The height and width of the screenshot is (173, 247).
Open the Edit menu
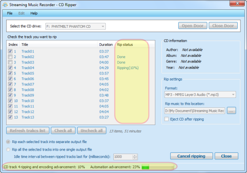coord(22,13)
